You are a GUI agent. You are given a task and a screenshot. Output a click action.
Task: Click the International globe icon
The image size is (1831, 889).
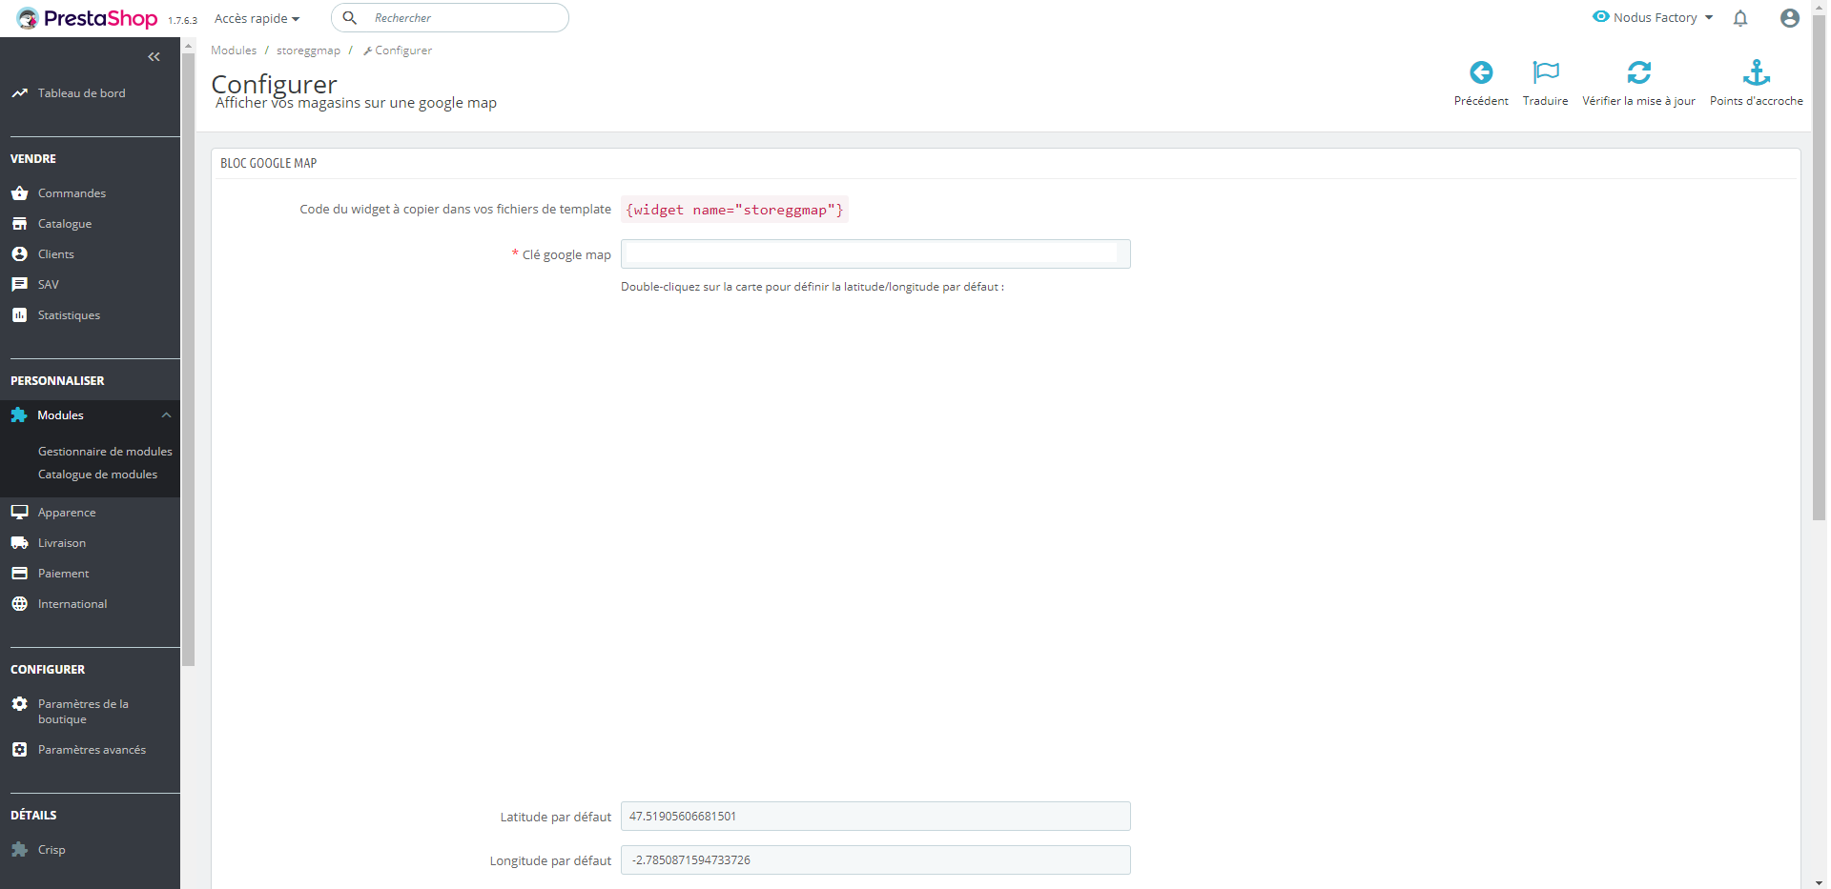point(19,604)
